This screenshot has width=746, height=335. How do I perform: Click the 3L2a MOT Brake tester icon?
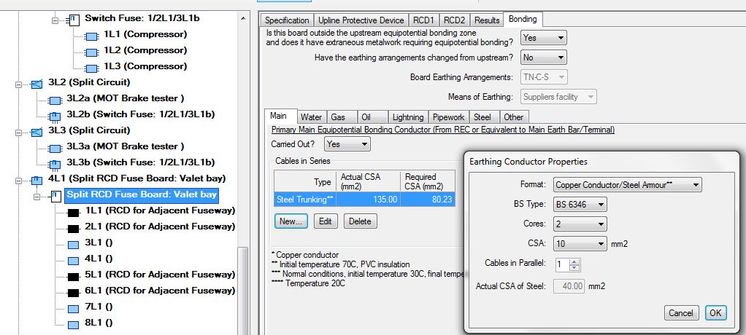[x=55, y=100]
